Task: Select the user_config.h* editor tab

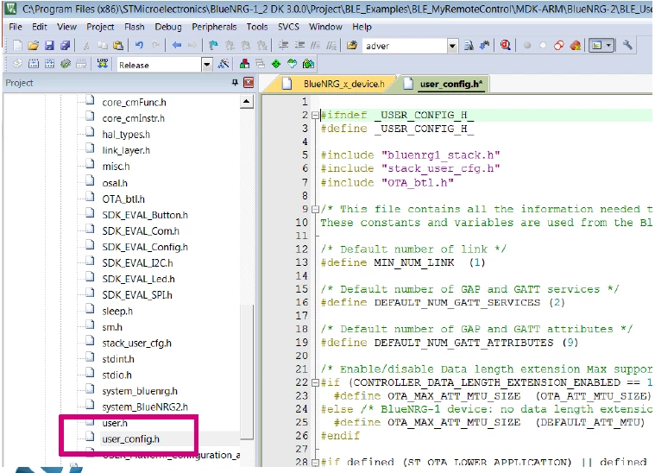Action: (444, 84)
